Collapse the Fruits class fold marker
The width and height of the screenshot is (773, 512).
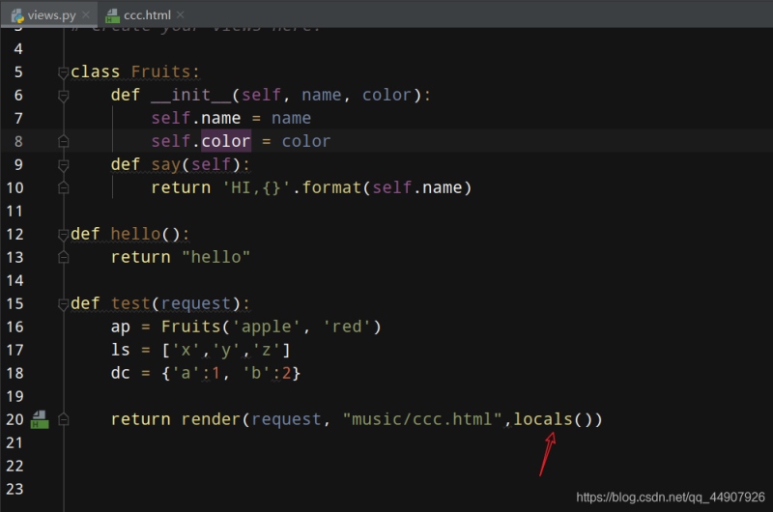pos(64,72)
